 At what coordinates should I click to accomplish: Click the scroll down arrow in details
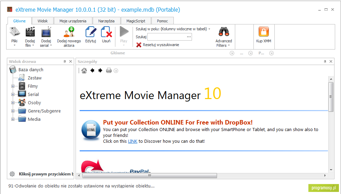pos(331,170)
